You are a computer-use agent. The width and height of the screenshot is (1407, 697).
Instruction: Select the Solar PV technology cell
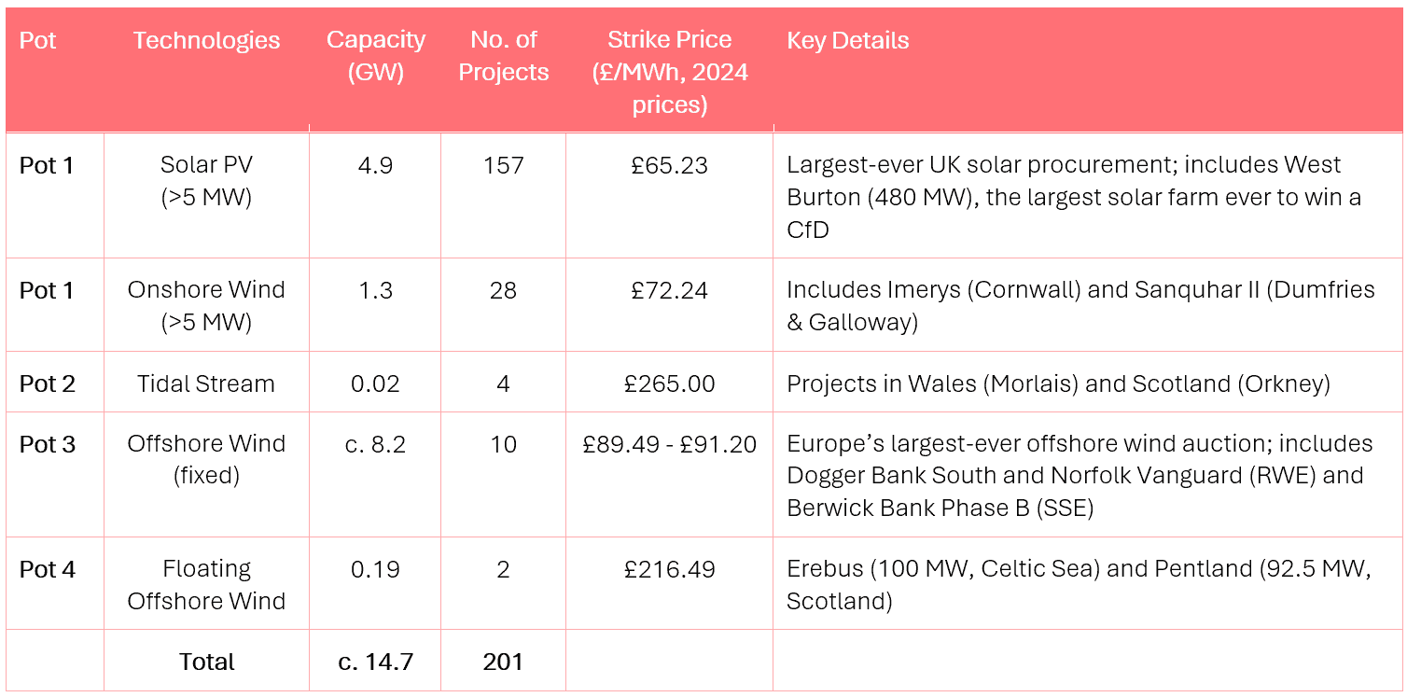tap(206, 181)
